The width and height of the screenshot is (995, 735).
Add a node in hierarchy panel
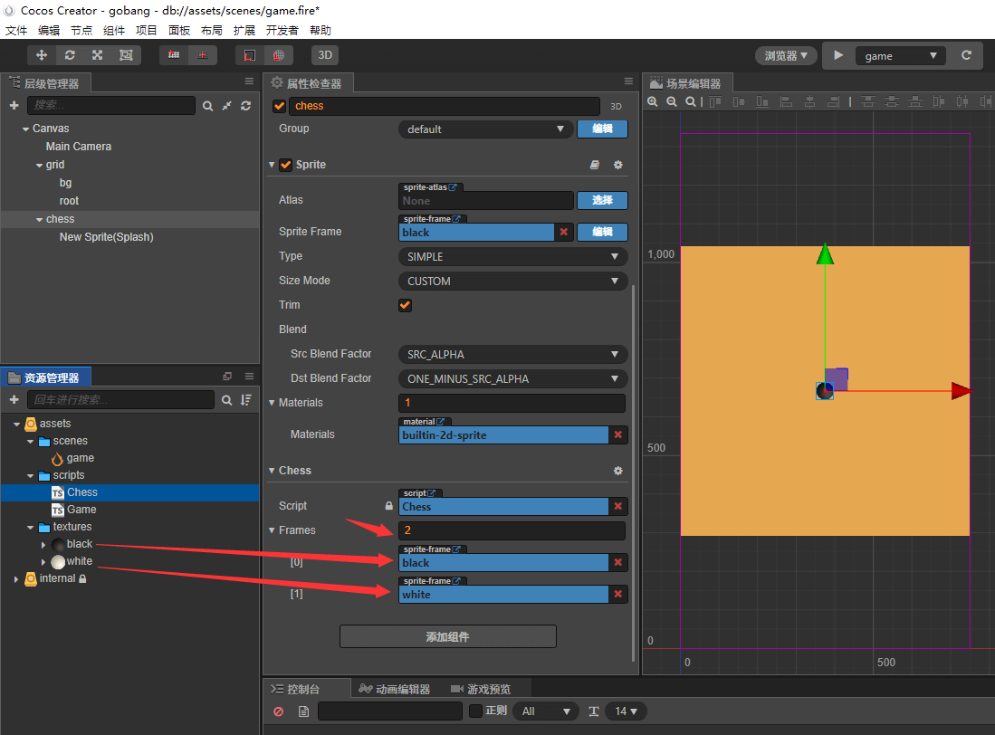tap(14, 105)
